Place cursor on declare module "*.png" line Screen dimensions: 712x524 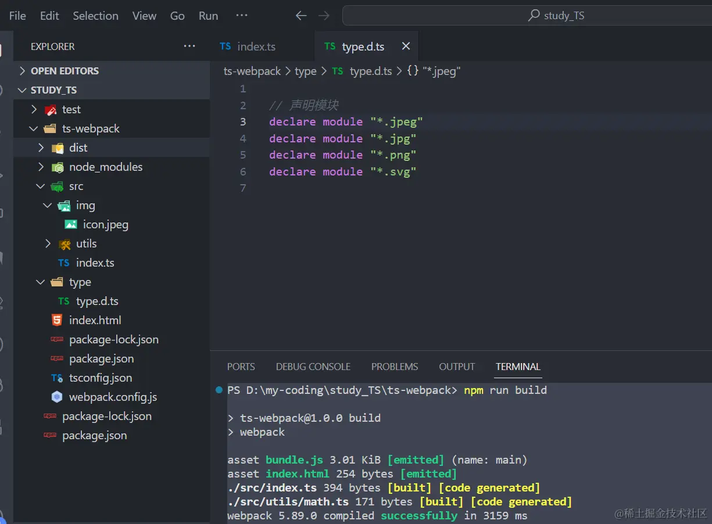343,155
